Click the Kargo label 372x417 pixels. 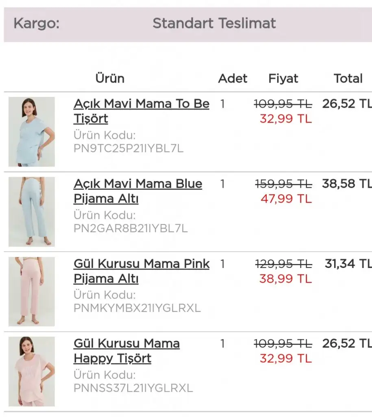coord(36,23)
